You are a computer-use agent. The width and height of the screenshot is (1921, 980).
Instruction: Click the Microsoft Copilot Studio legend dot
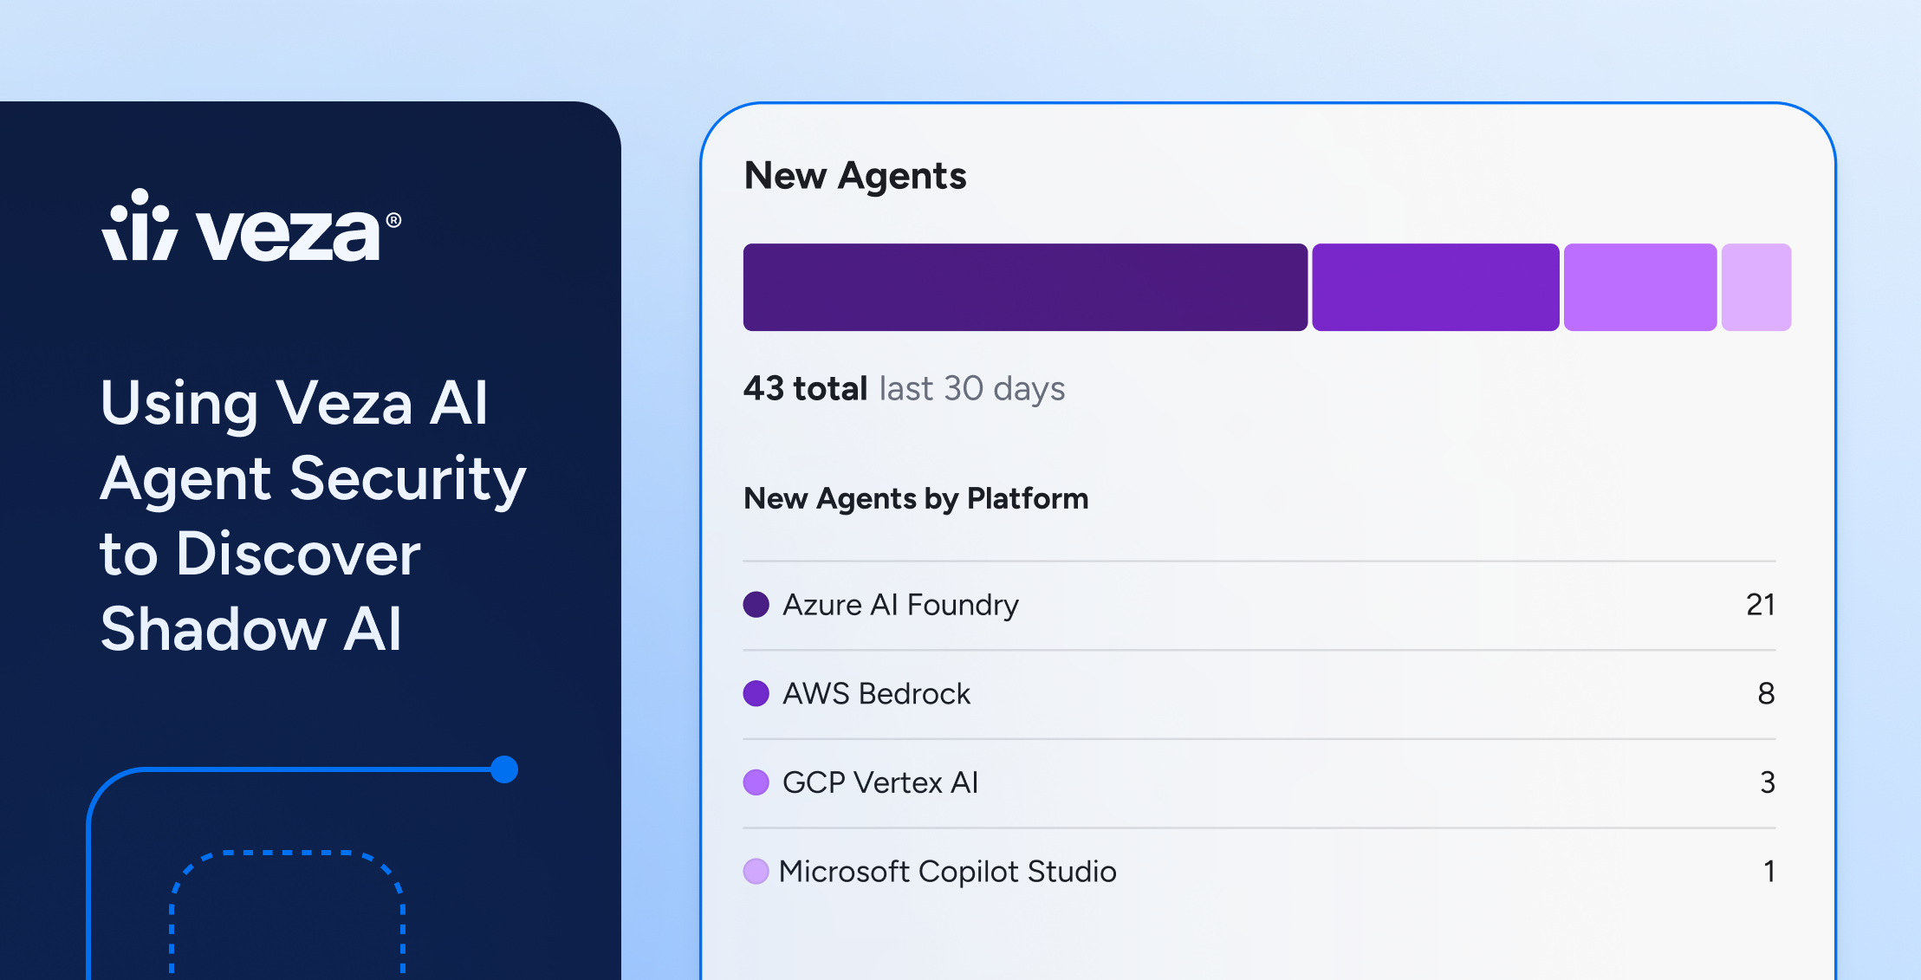coord(756,871)
